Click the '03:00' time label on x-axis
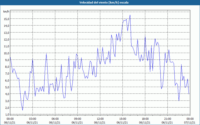This screenshot has width=200, height=125. (x=32, y=119)
